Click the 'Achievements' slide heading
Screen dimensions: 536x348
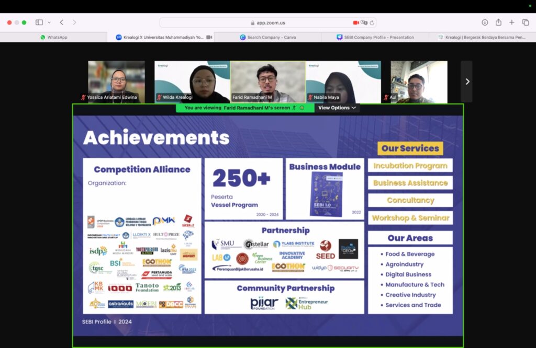point(157,137)
